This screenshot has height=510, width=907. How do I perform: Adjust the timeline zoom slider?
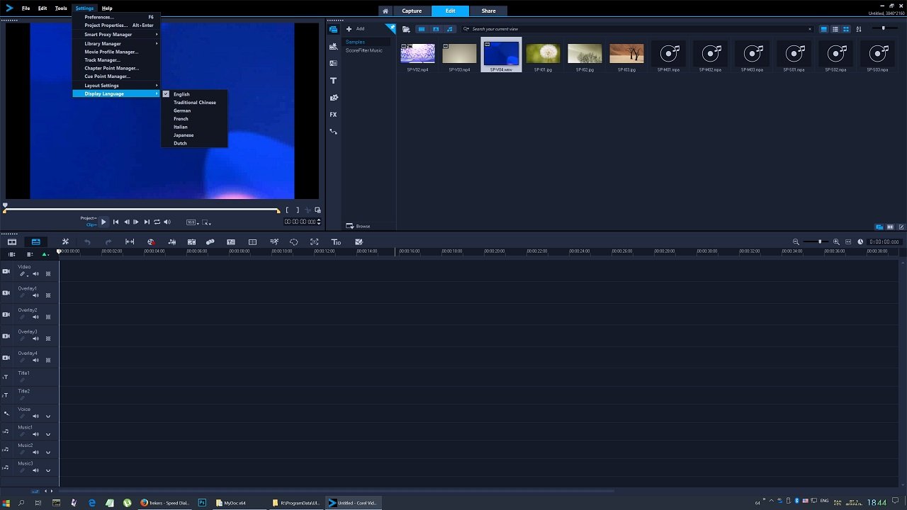click(x=820, y=242)
